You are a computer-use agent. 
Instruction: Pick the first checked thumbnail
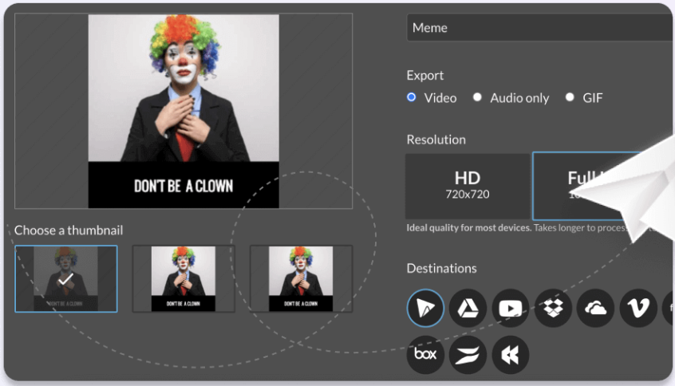pos(66,279)
